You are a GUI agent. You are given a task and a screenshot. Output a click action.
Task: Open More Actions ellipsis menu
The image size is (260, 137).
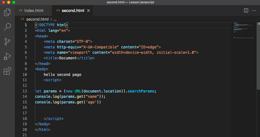[x=254, y=10]
